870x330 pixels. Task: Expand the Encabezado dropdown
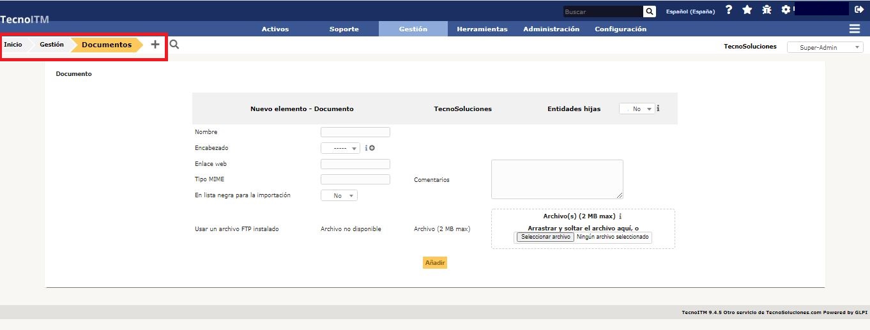tap(340, 148)
